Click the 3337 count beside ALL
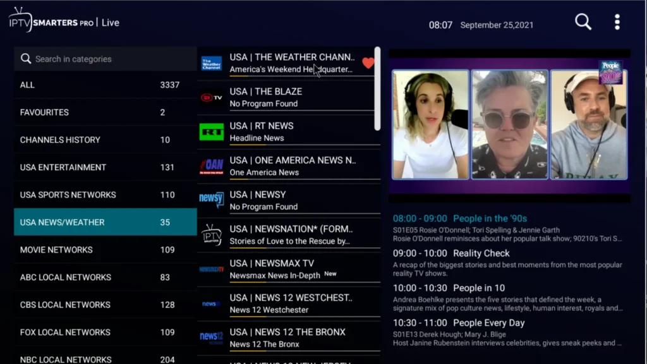This screenshot has width=647, height=364. pos(169,85)
